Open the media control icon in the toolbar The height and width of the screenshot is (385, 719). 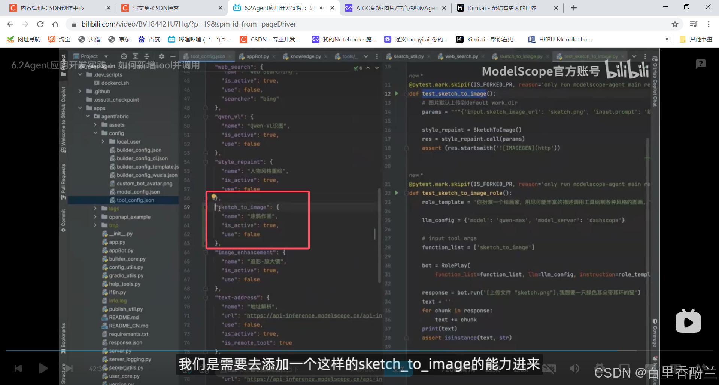pyautogui.click(x=694, y=24)
